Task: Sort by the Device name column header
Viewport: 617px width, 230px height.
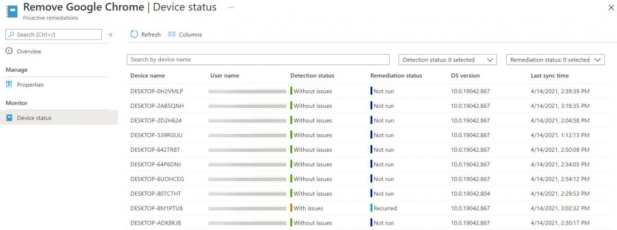Action: pos(148,75)
